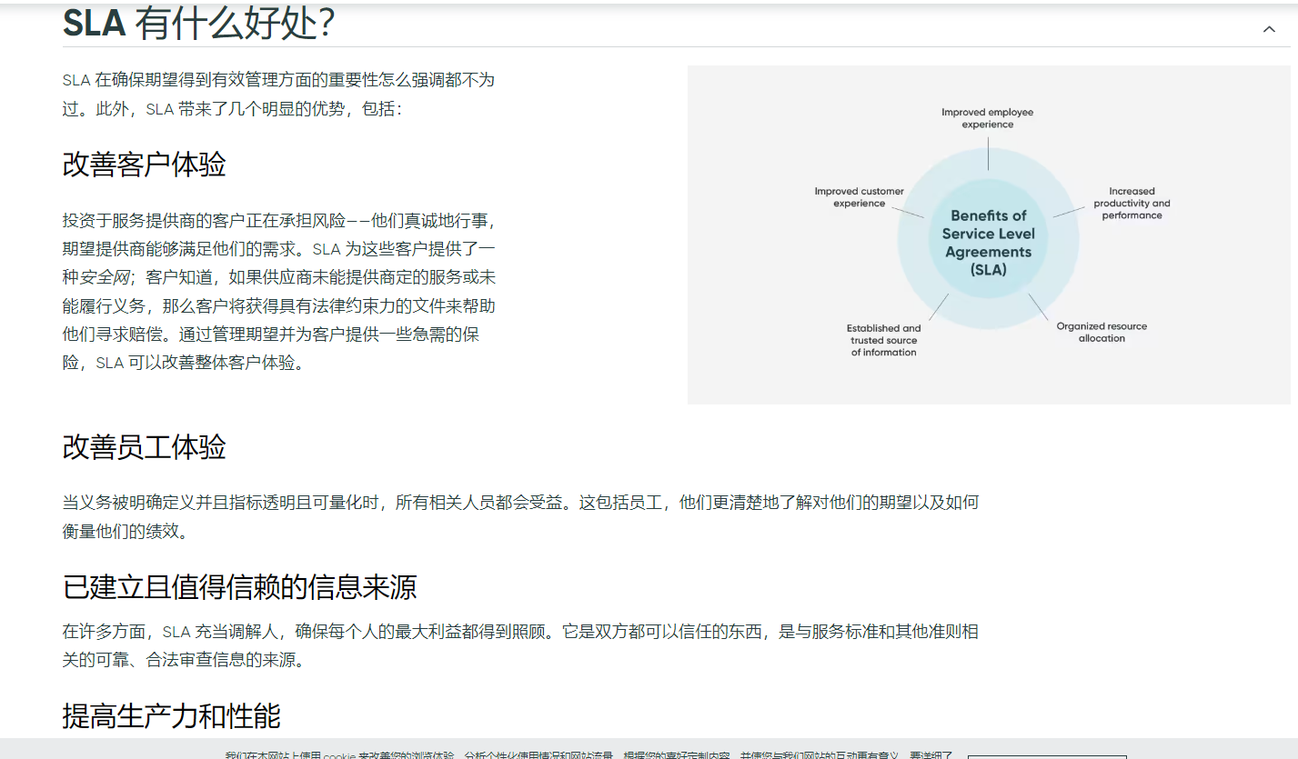This screenshot has width=1298, height=759.
Task: Click the 改善客户体验 heading
Action: point(144,165)
